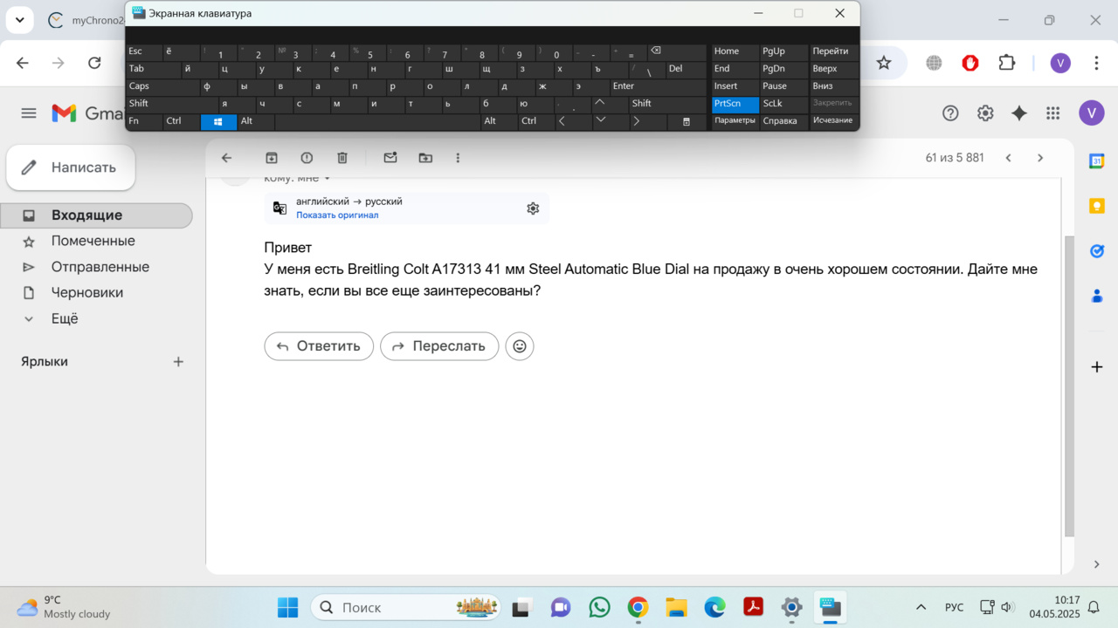Viewport: 1118px width, 628px height.
Task: Report spam using the exclamation icon
Action: 307,158
